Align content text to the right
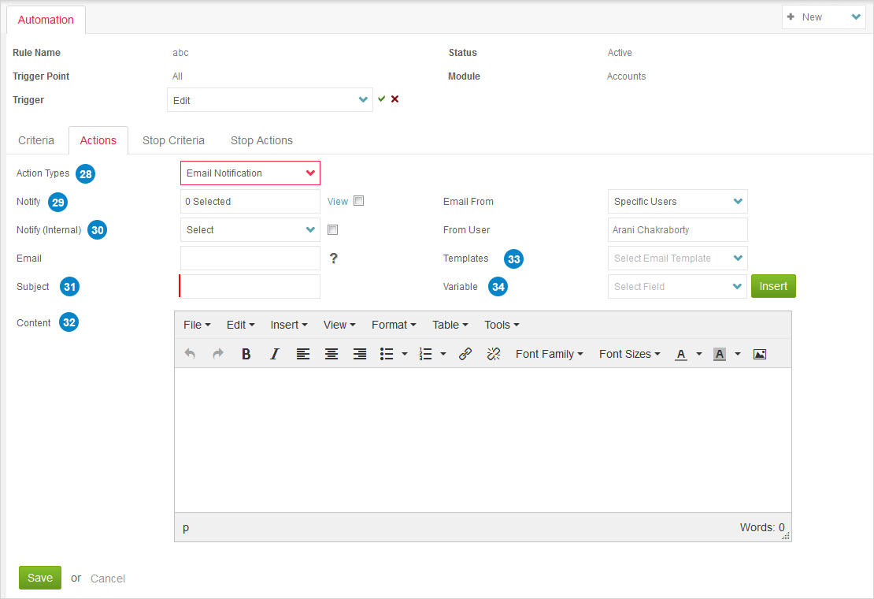The height and width of the screenshot is (599, 874). [360, 354]
